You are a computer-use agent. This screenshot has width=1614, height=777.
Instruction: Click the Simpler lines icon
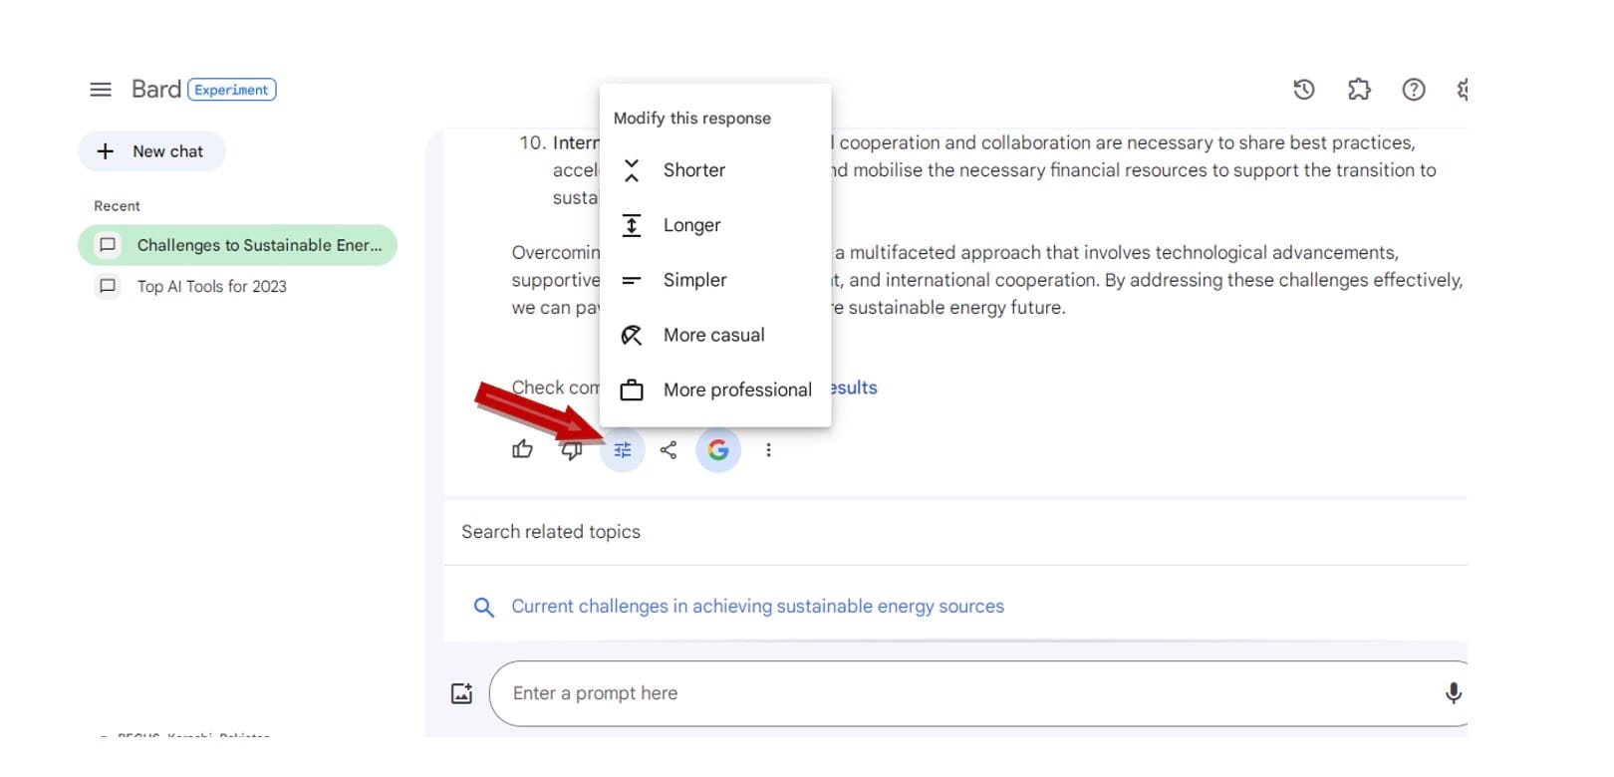click(632, 281)
